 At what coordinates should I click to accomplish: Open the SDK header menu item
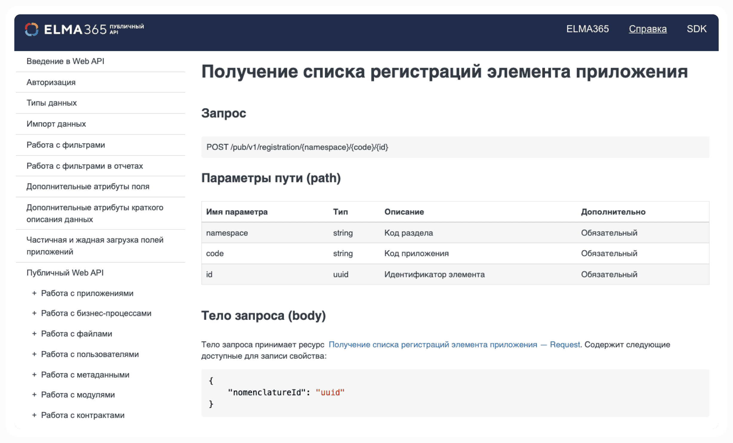(x=697, y=29)
